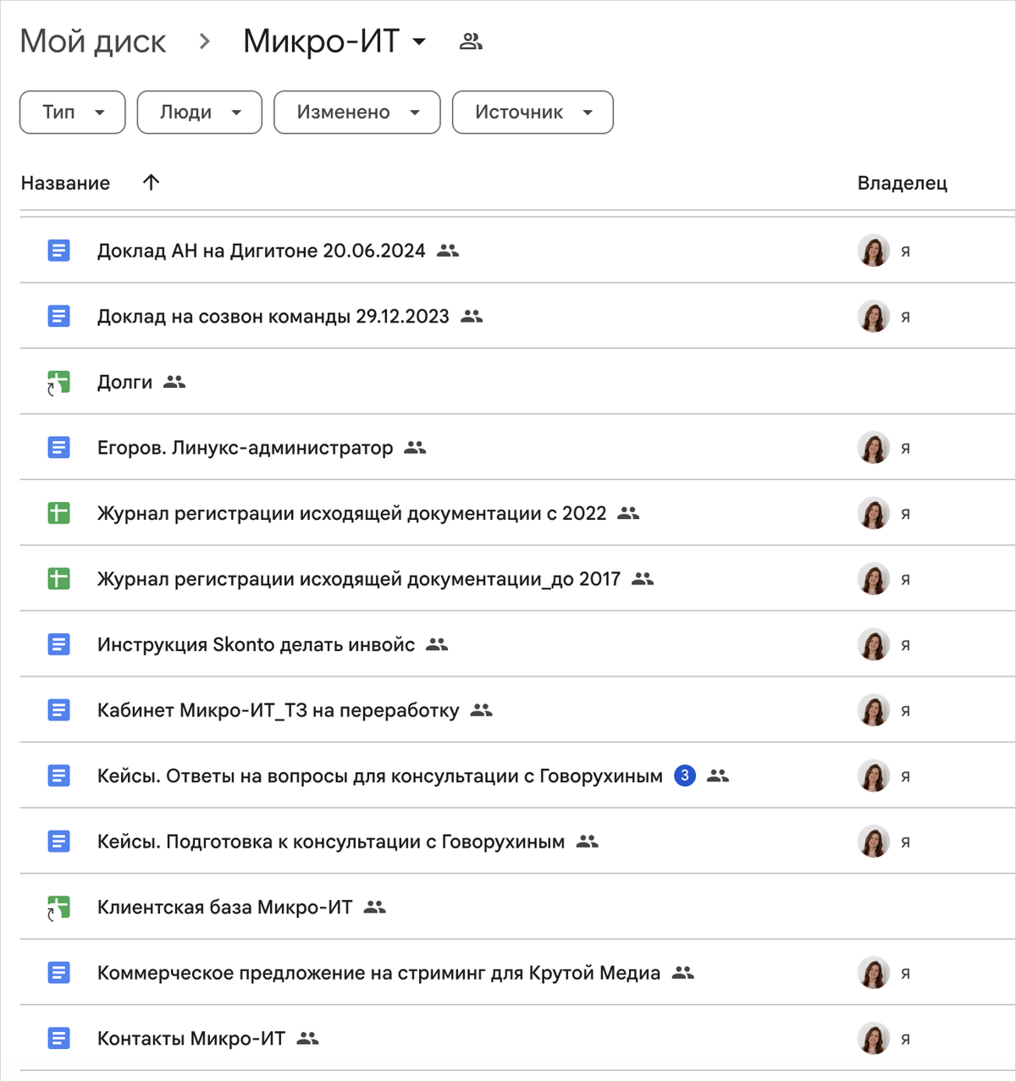Open the Люди filter dropdown

[200, 113]
